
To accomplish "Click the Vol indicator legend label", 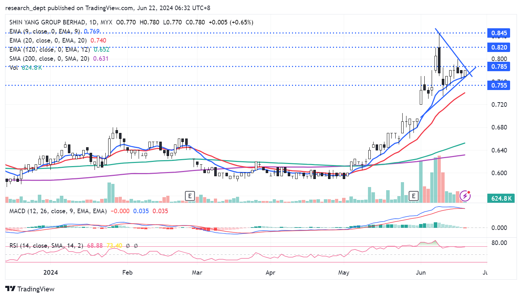I will (14, 68).
